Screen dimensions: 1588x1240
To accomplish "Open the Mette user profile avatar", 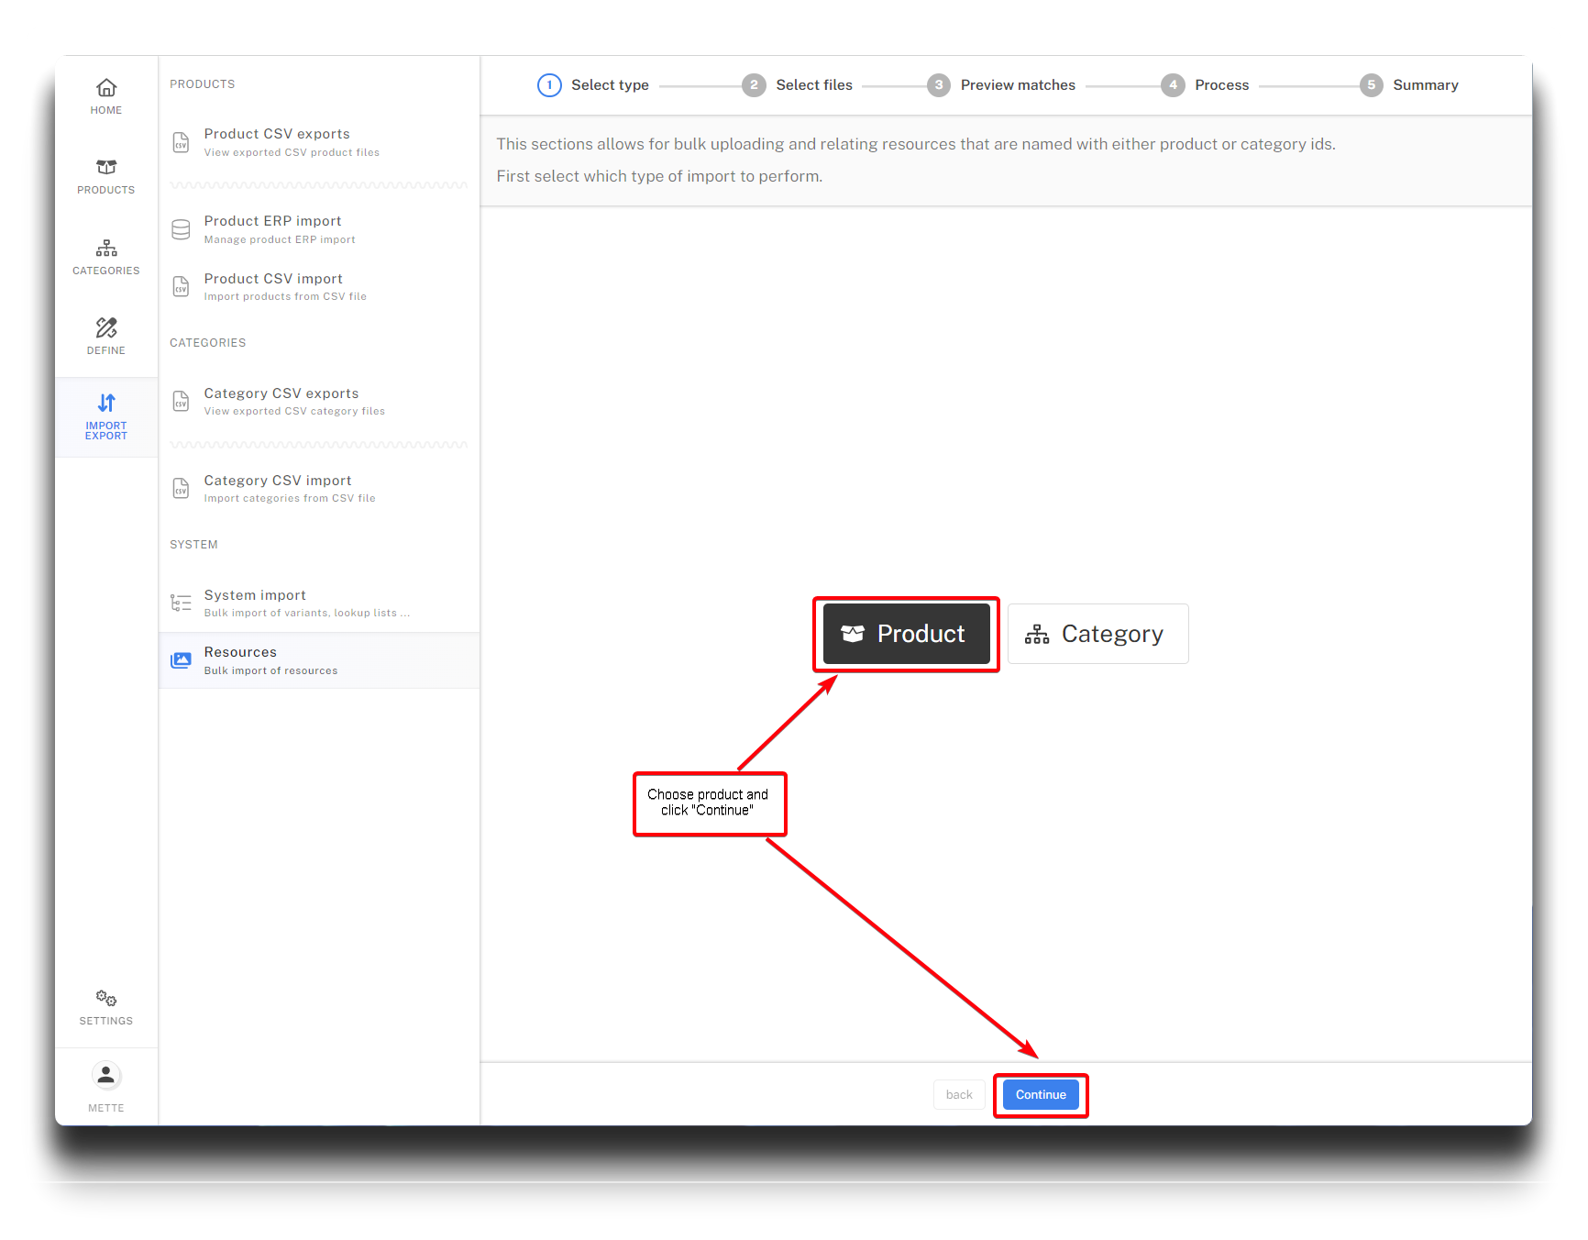I will click(106, 1075).
